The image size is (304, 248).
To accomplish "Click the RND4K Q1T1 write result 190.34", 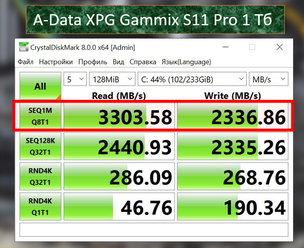I will point(233,207).
